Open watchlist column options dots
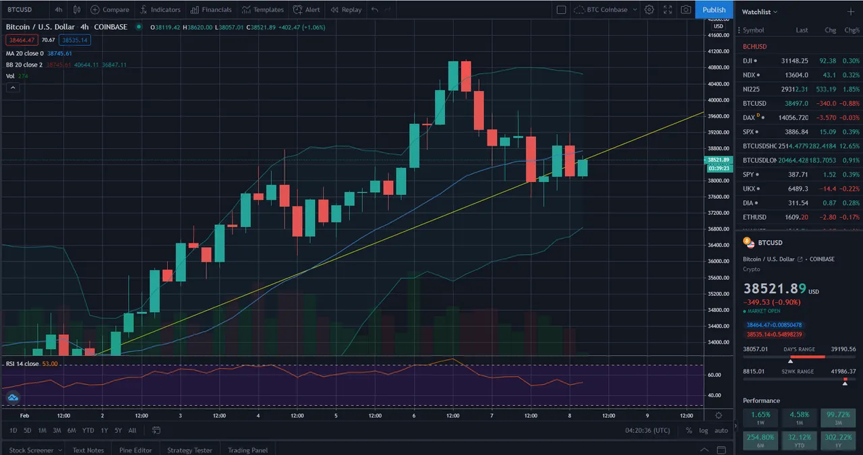This screenshot has height=455, width=863. click(x=739, y=30)
